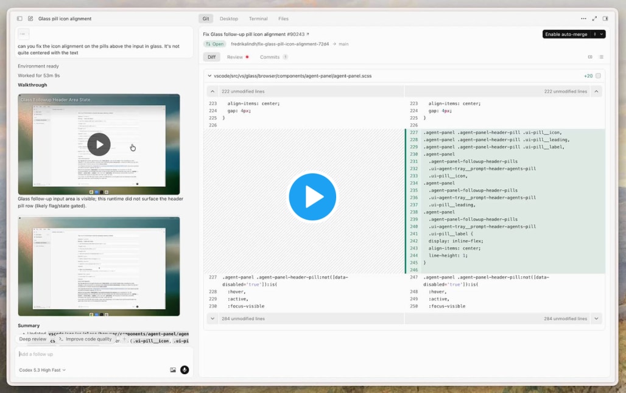Screen dimensions: 626x393
Task: Attach an image using the picture icon
Action: (173, 370)
